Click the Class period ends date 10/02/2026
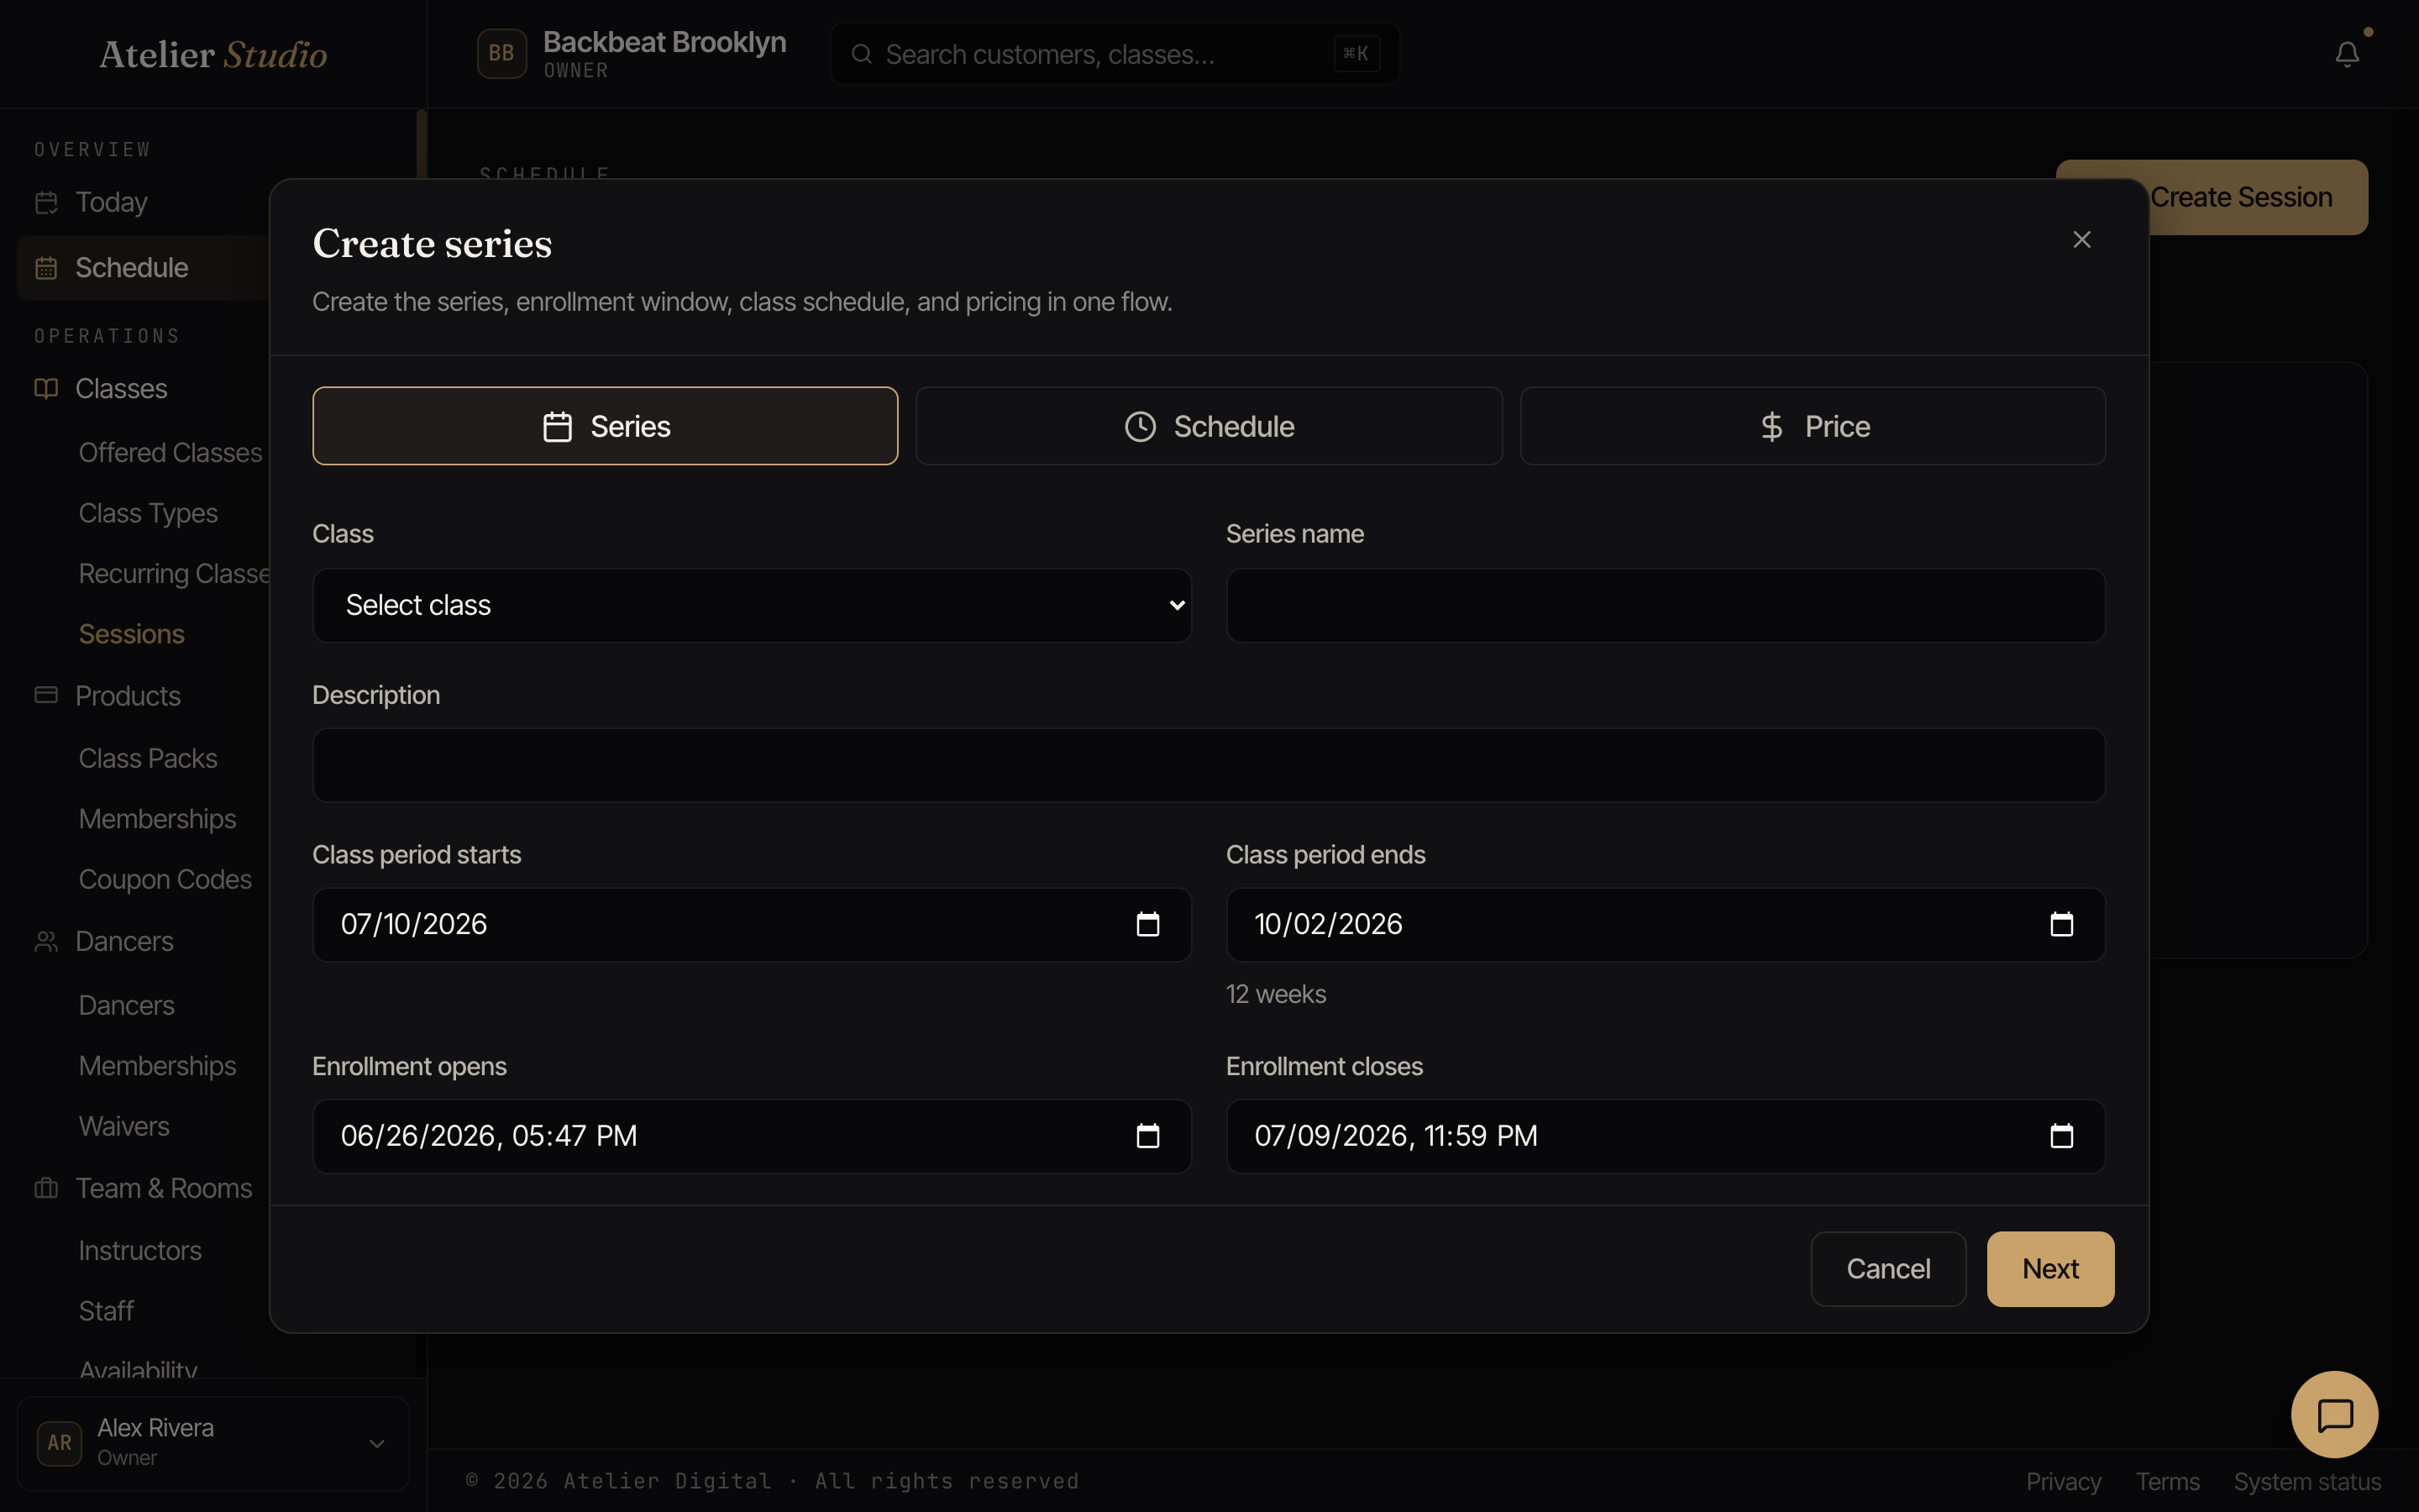The width and height of the screenshot is (2419, 1512). pos(1329,924)
